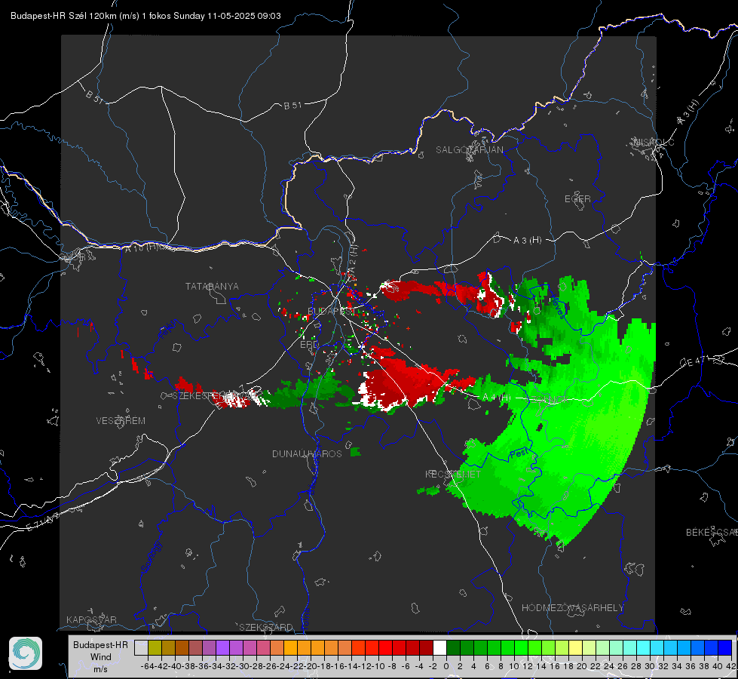Screen dimensions: 738x679
Task: Click the Pest county label
Action: pos(519,453)
